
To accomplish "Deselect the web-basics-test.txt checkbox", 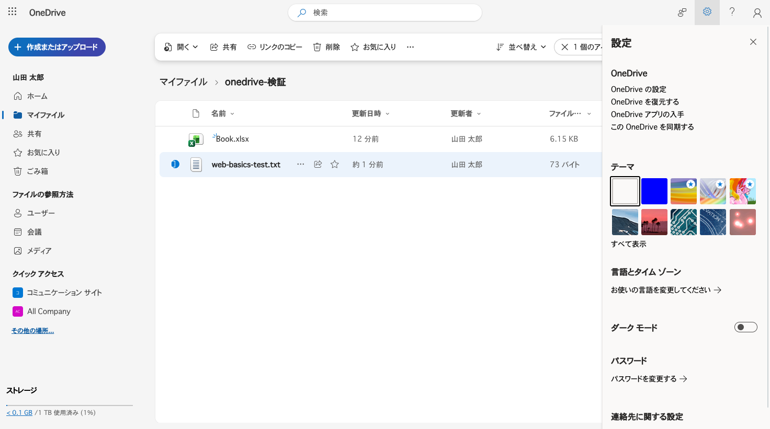I will click(x=175, y=164).
